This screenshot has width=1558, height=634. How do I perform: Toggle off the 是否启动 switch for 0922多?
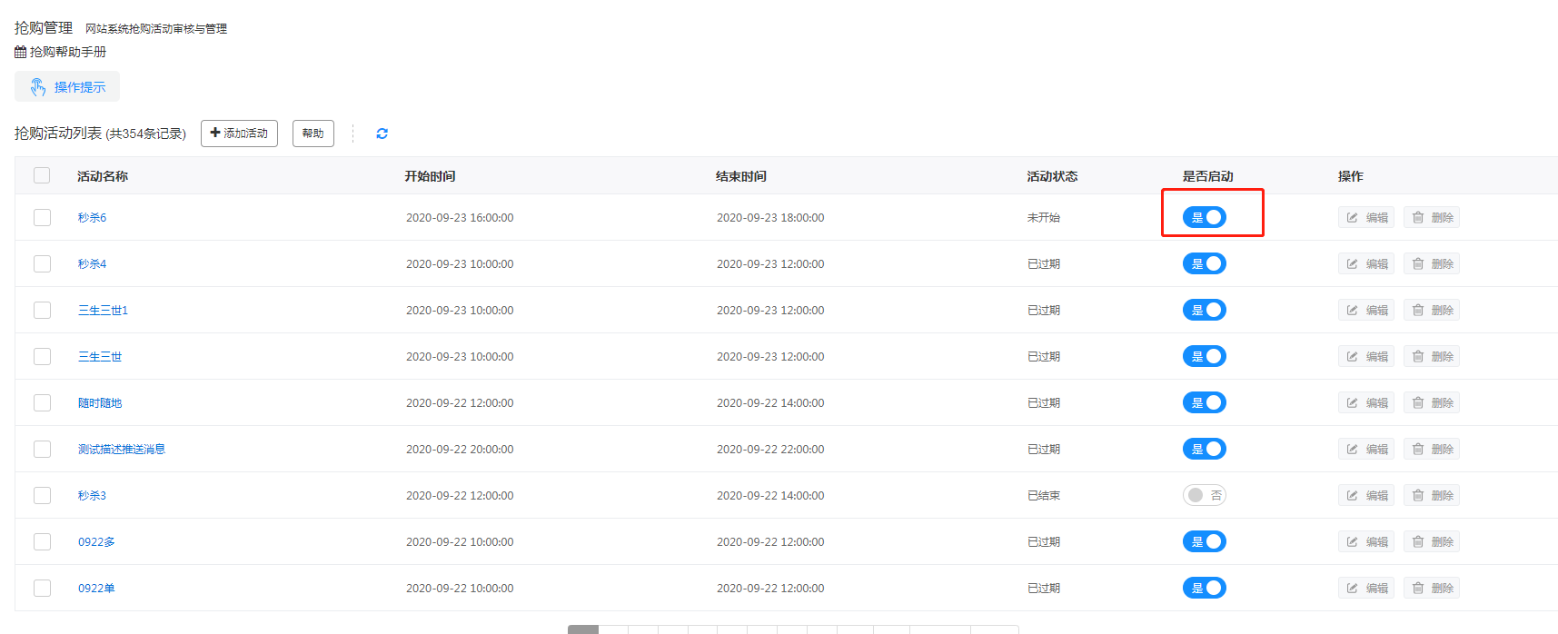click(x=1204, y=542)
